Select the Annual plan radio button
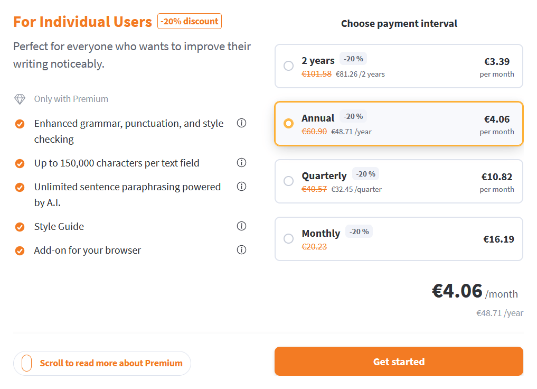The width and height of the screenshot is (537, 389). click(289, 123)
